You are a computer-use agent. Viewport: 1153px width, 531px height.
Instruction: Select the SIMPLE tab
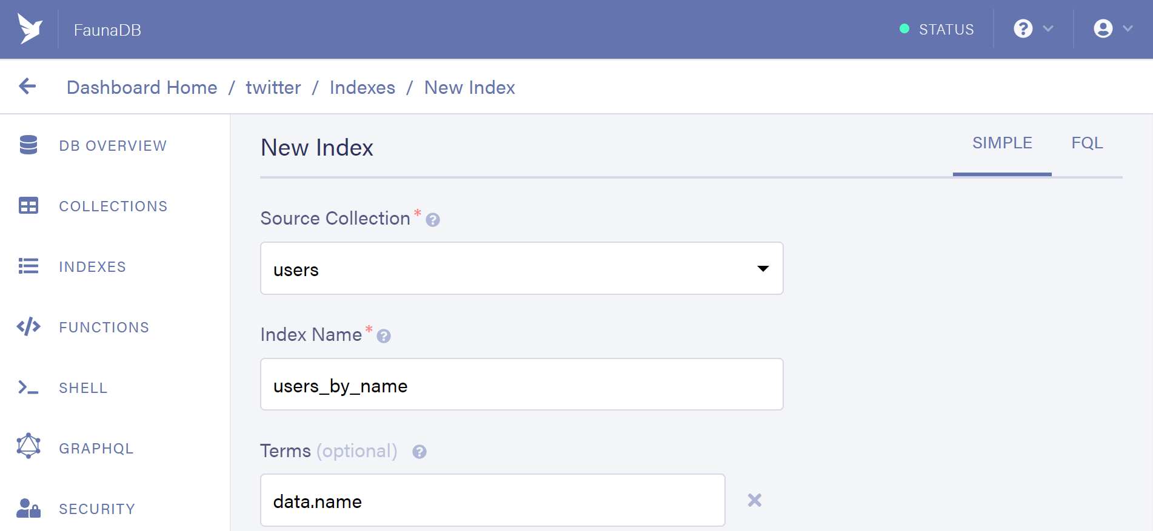click(x=1002, y=143)
